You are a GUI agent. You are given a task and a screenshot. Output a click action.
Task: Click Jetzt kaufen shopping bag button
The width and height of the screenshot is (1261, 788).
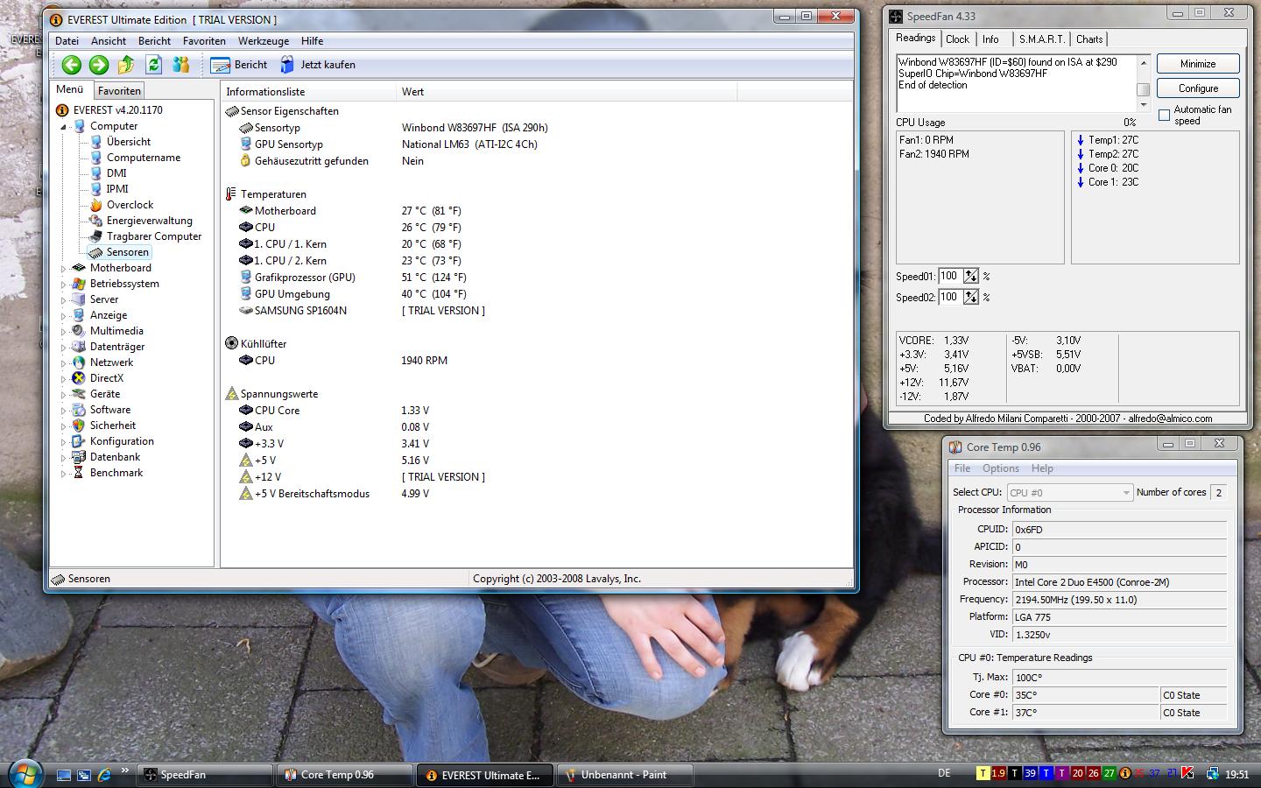coord(317,65)
